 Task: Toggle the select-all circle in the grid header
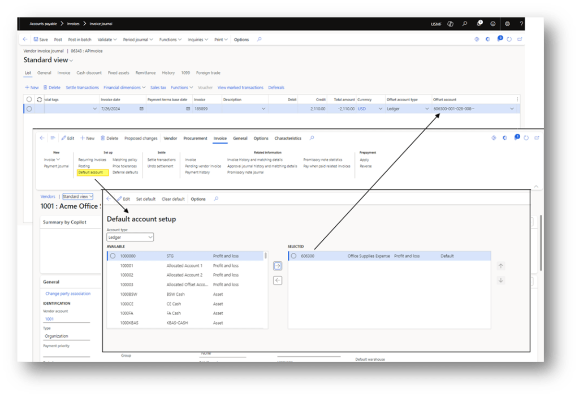coord(29,100)
